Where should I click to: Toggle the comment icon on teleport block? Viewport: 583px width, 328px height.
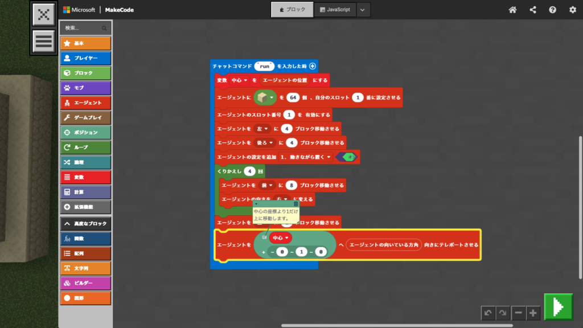coord(264,237)
